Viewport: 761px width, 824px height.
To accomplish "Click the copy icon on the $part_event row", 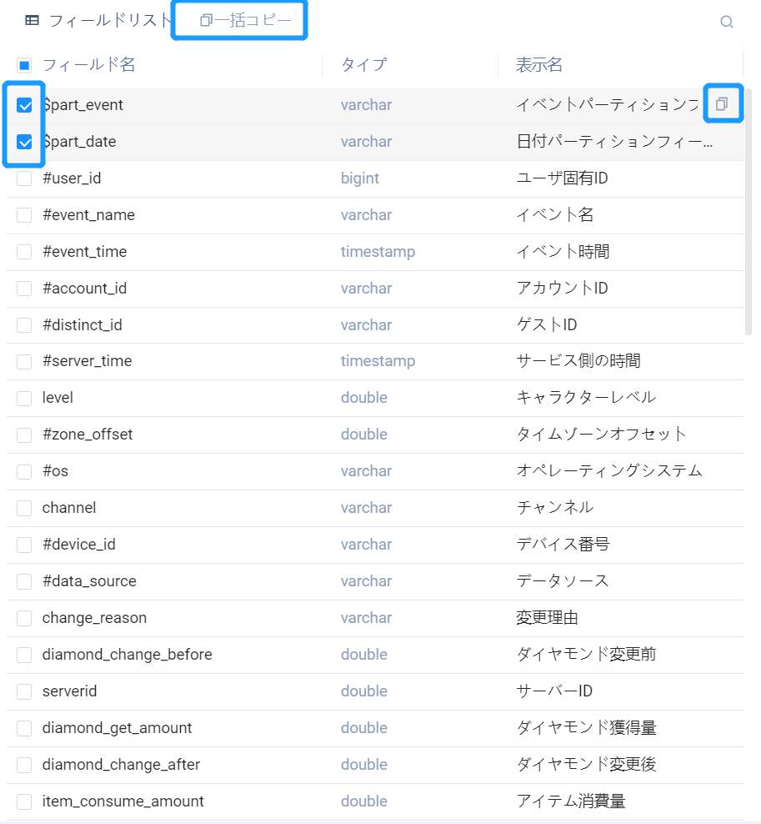I will pyautogui.click(x=722, y=102).
